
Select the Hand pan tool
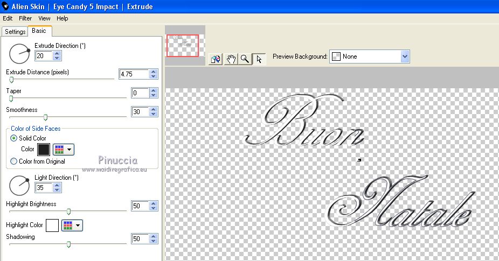(x=231, y=59)
